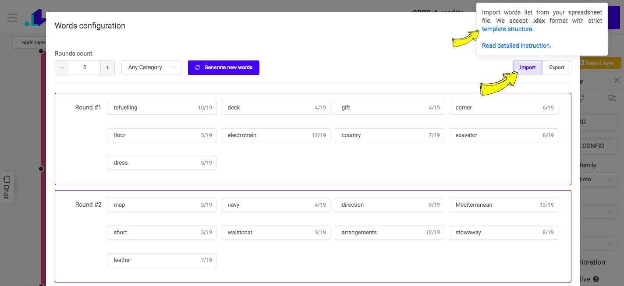Edit the word 'stowaway' field
The width and height of the screenshot is (624, 286).
click(503, 233)
